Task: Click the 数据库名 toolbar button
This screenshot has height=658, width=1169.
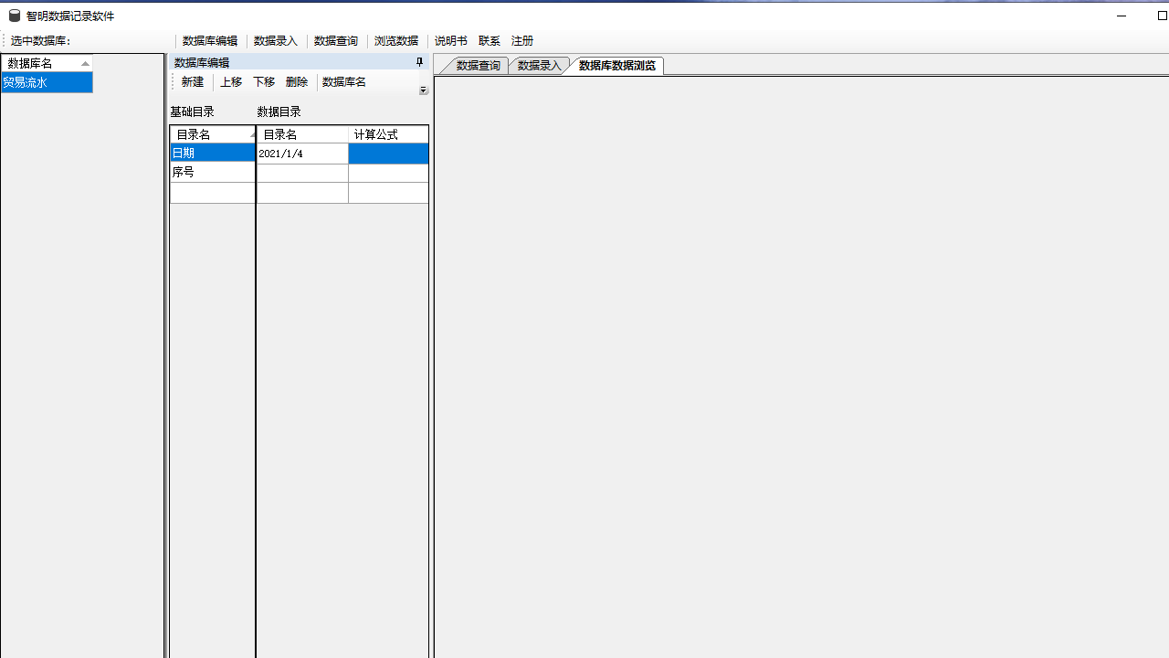Action: click(344, 82)
